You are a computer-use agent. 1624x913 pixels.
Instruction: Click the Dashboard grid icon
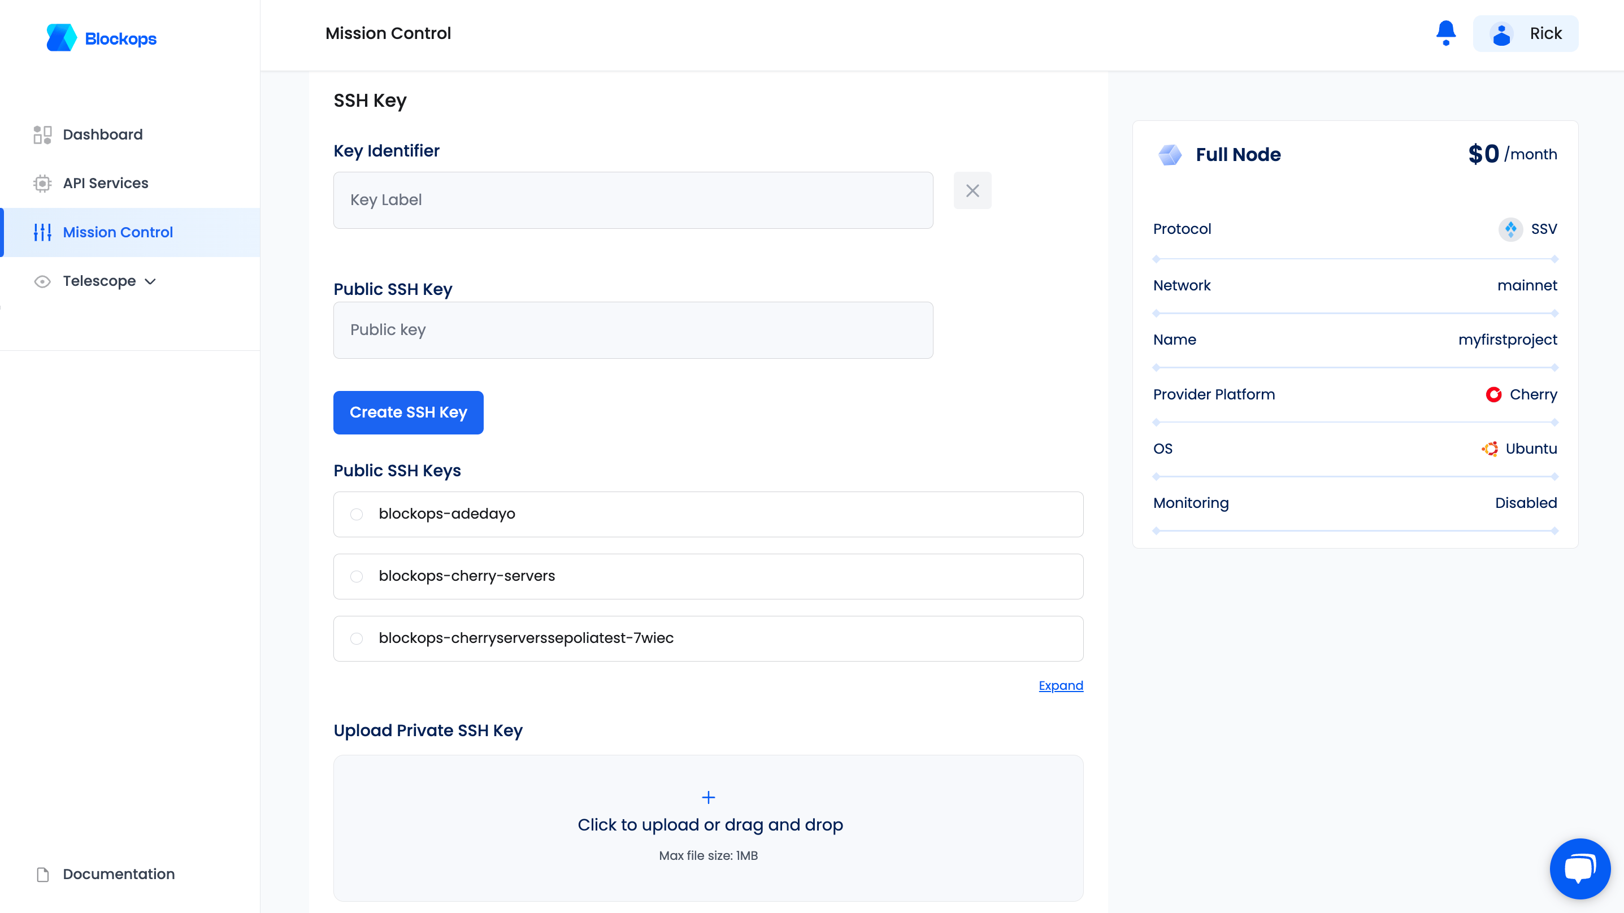coord(42,134)
